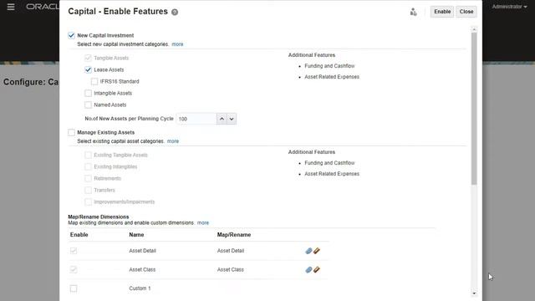Click the link icon in Asset Class row
This screenshot has width=535, height=301.
click(x=308, y=269)
